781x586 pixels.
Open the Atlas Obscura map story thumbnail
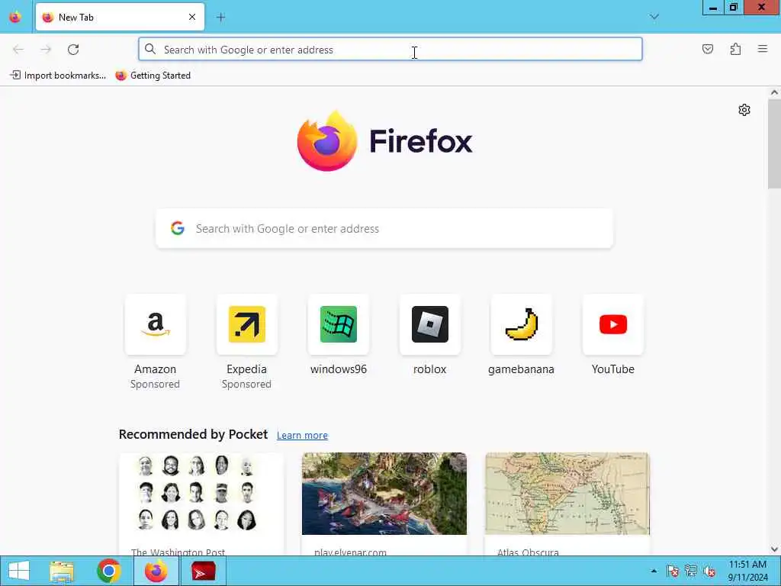(567, 494)
